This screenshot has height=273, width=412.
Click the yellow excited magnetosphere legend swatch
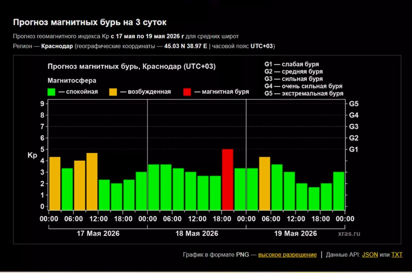point(113,92)
